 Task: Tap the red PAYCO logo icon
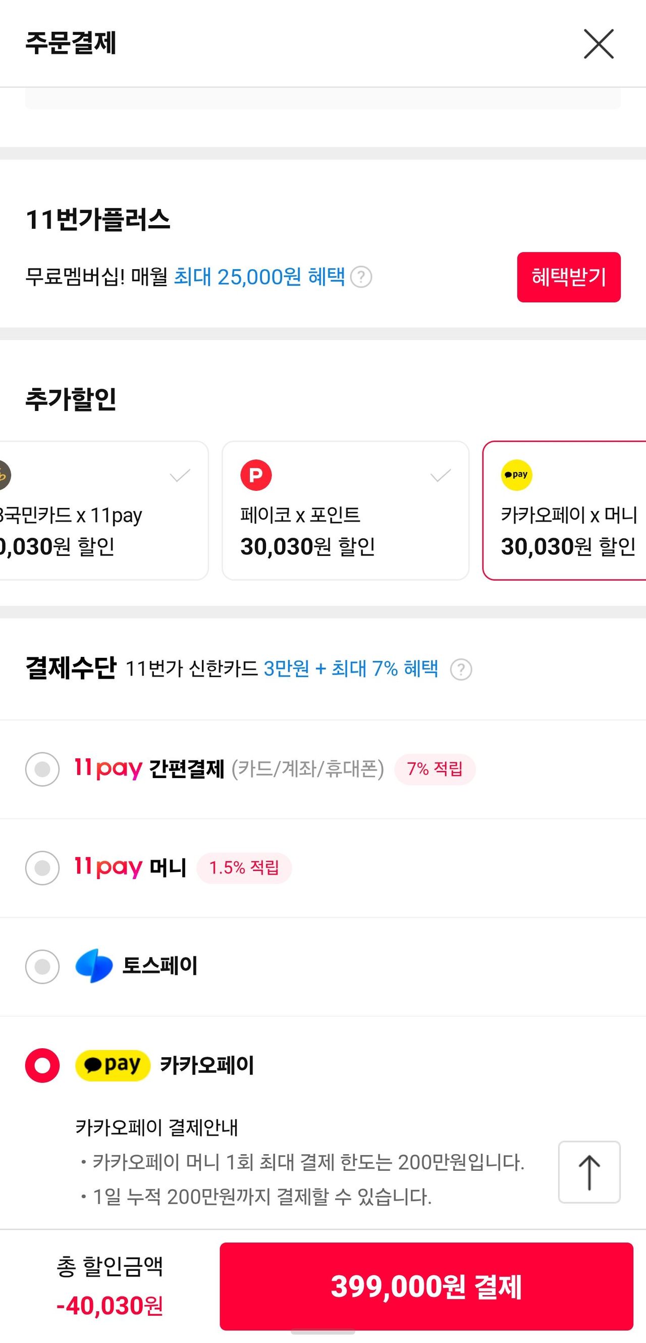pos(256,475)
